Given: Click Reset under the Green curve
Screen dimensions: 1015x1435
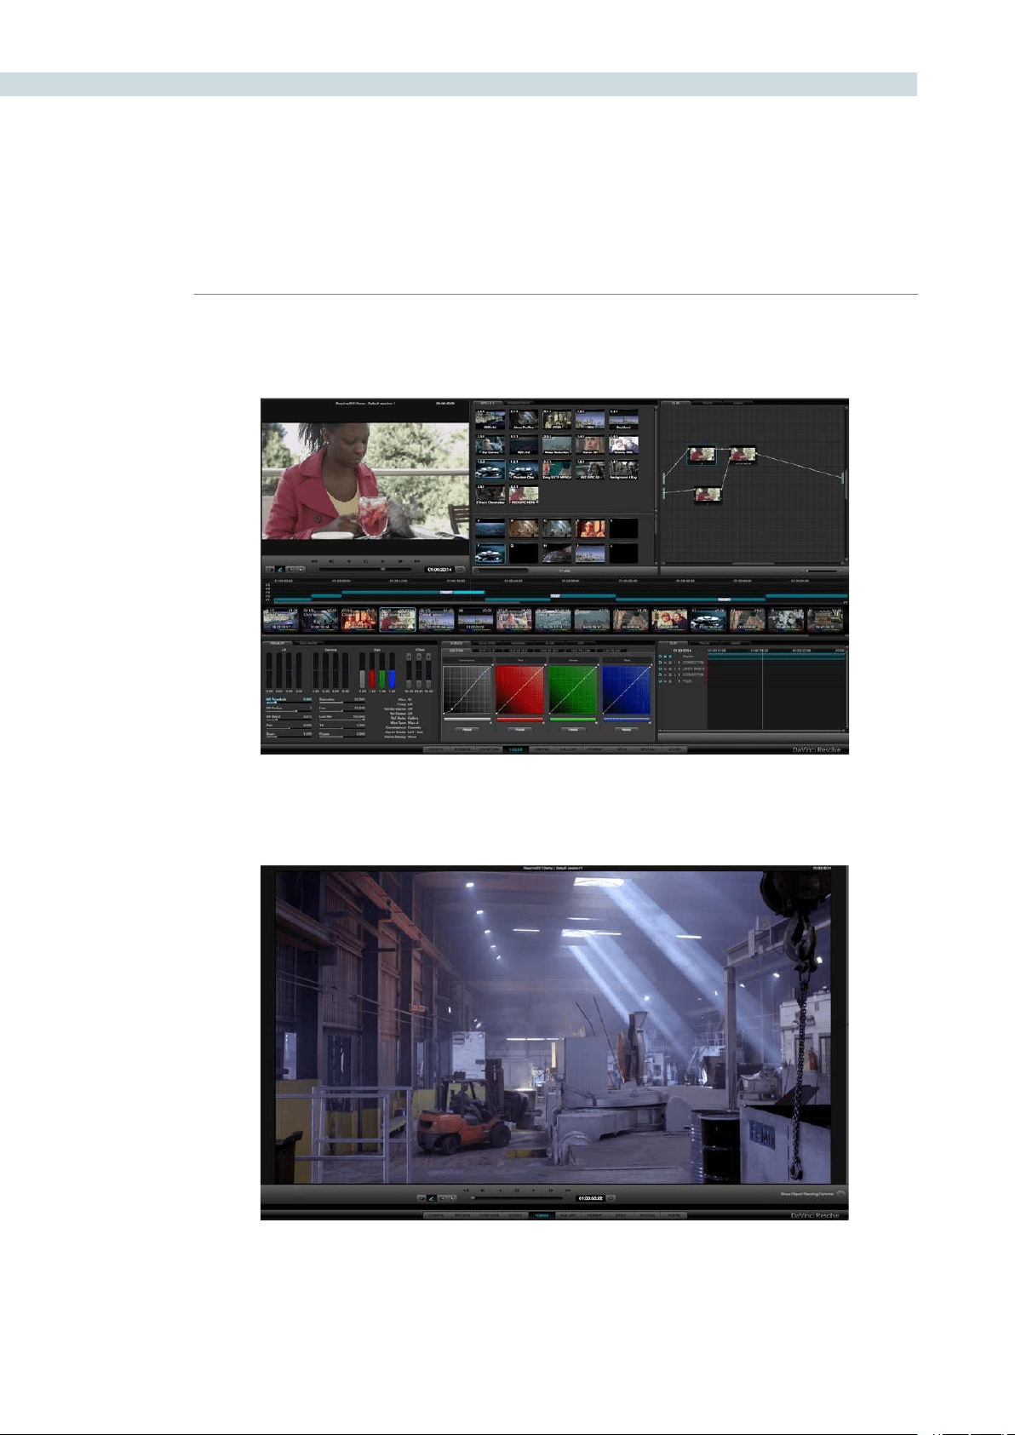Looking at the screenshot, I should [x=573, y=730].
